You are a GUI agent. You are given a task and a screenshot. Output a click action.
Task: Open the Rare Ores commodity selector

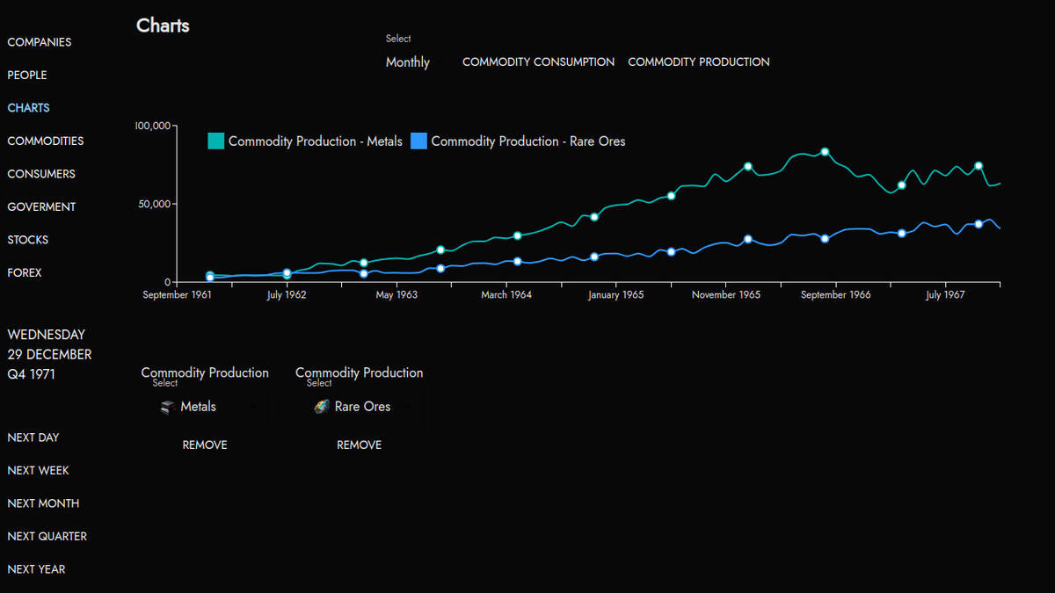pos(361,407)
